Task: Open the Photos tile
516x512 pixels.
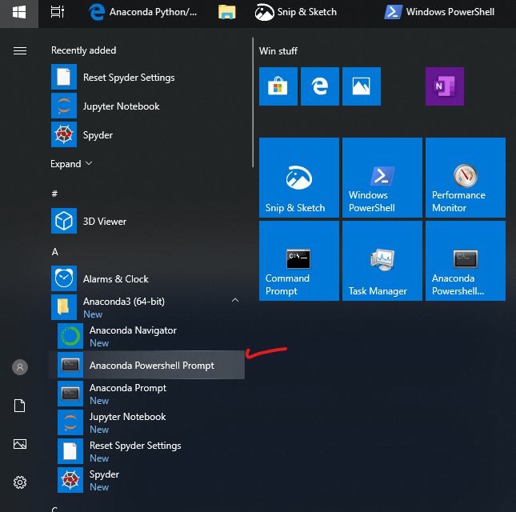Action: click(362, 86)
